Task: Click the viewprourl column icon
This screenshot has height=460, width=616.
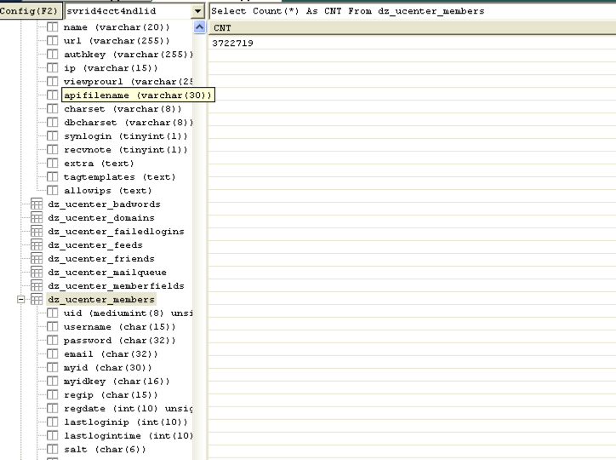Action: pos(52,82)
